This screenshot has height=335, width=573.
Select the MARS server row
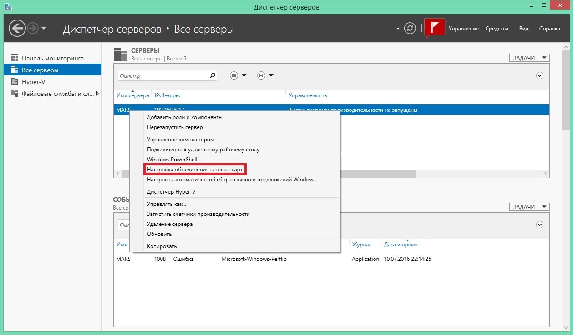coord(331,110)
